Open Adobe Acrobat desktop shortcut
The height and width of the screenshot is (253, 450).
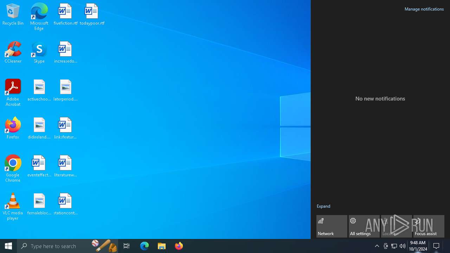(x=13, y=93)
